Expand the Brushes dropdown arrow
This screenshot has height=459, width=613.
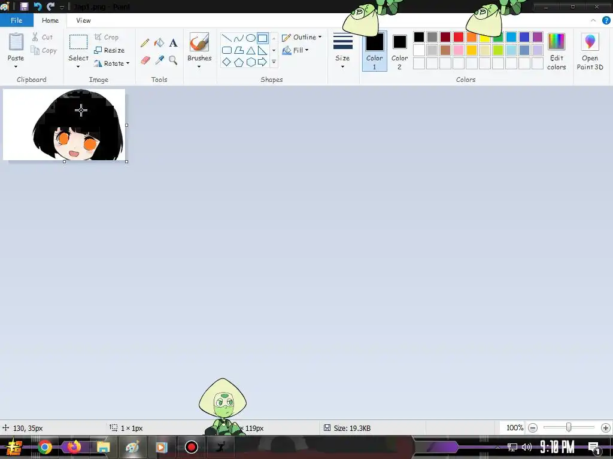pos(199,67)
